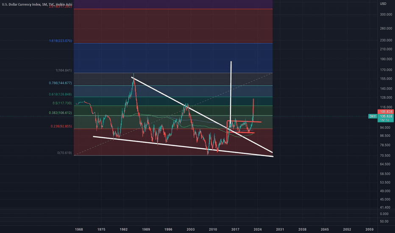This screenshot has height=233, width=395.
Task: Click the 86.500 price axis tick
Action: tap(385, 136)
